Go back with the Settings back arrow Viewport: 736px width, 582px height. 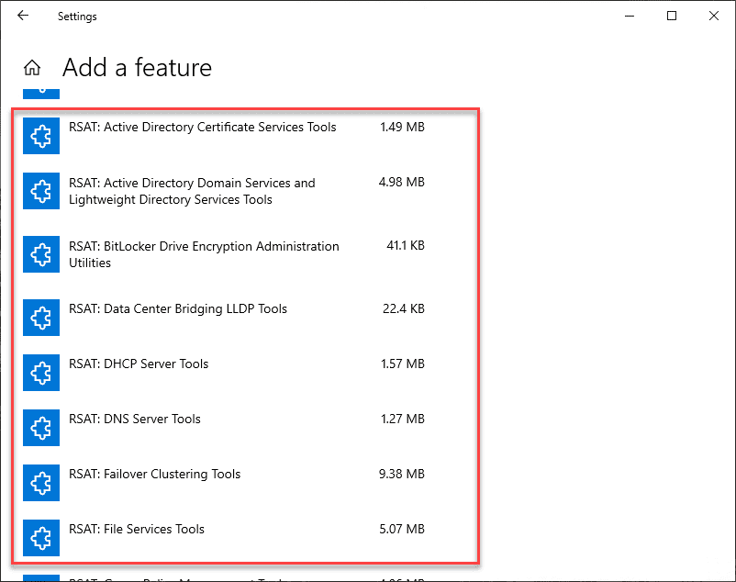pyautogui.click(x=23, y=16)
